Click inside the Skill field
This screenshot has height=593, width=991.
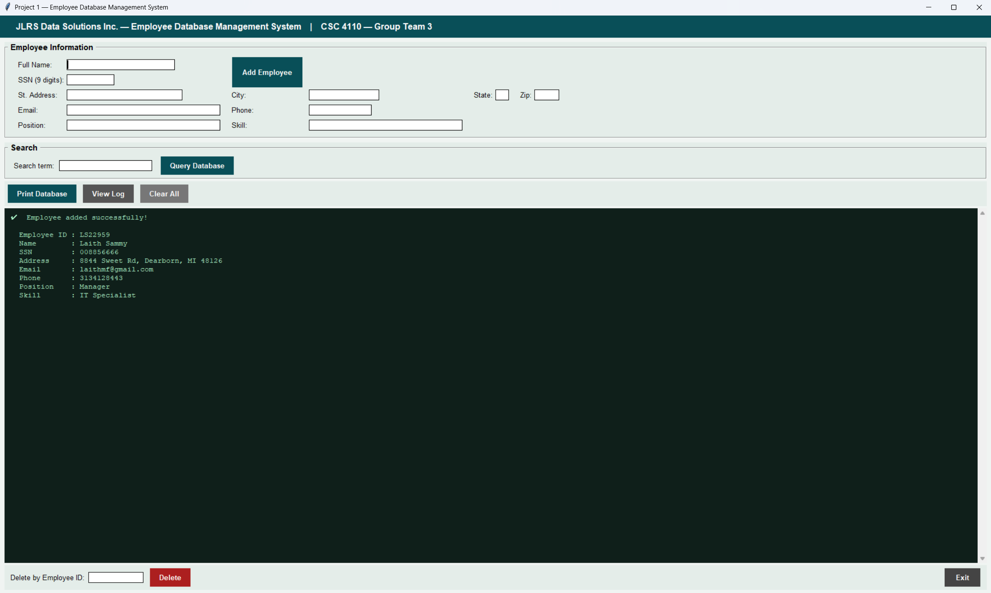(x=385, y=125)
